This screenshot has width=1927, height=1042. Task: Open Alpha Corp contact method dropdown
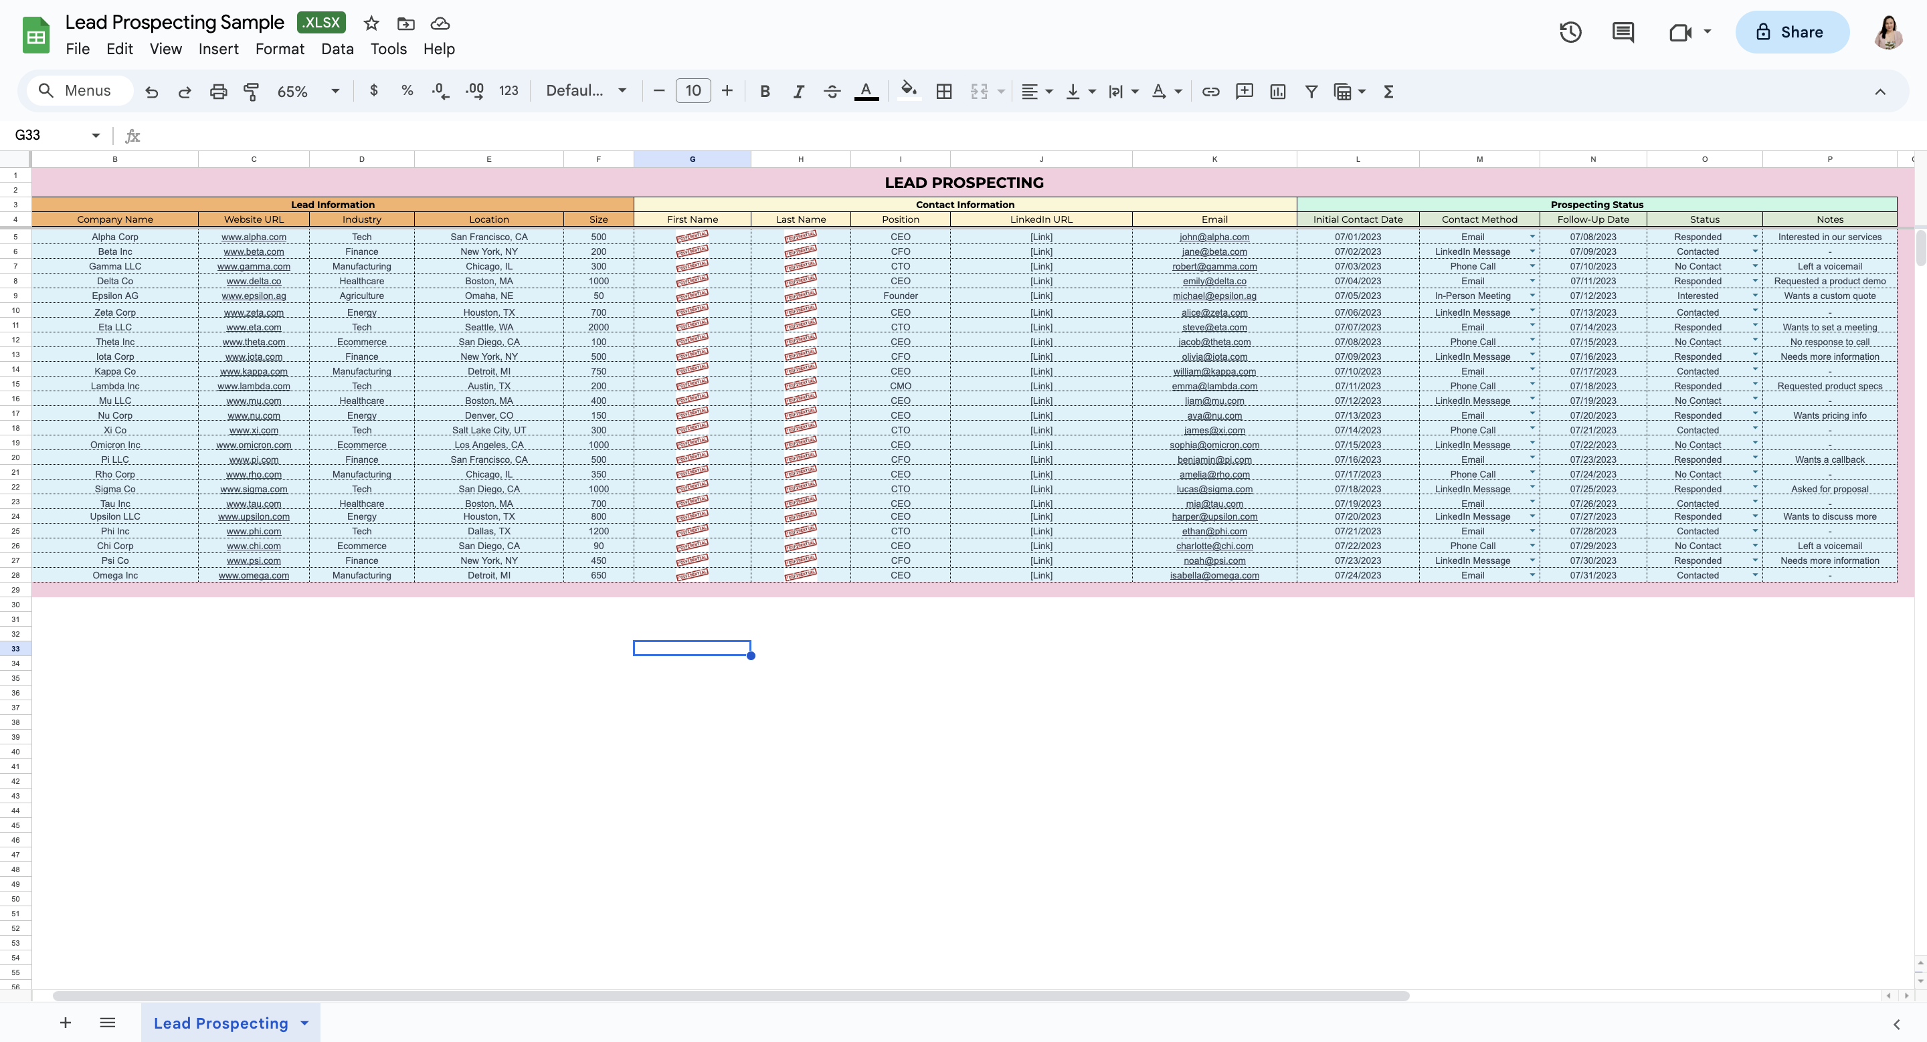(1532, 236)
